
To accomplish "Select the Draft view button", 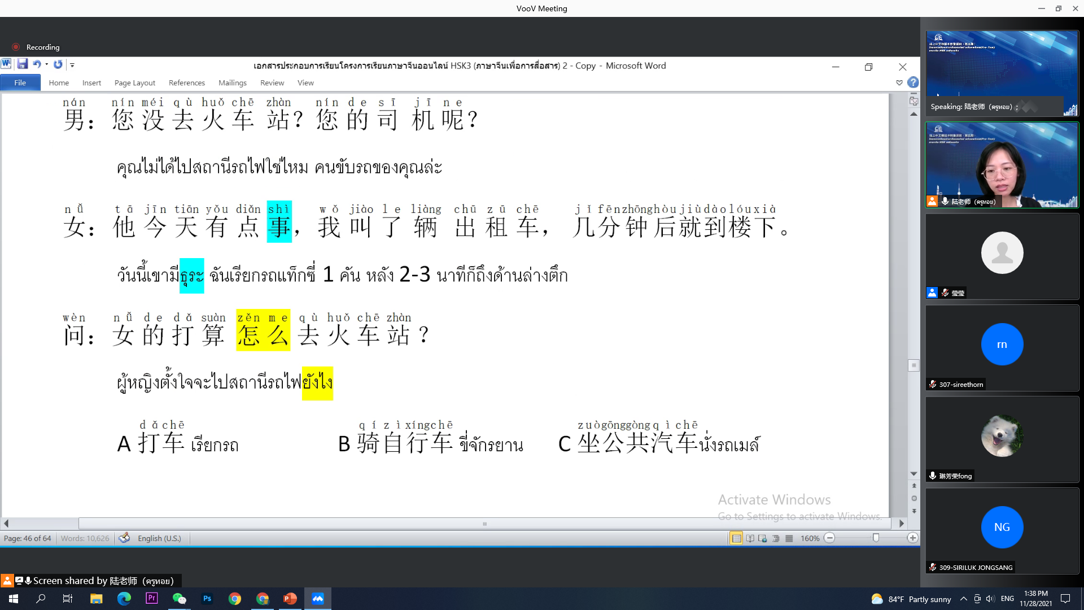I will (x=789, y=538).
